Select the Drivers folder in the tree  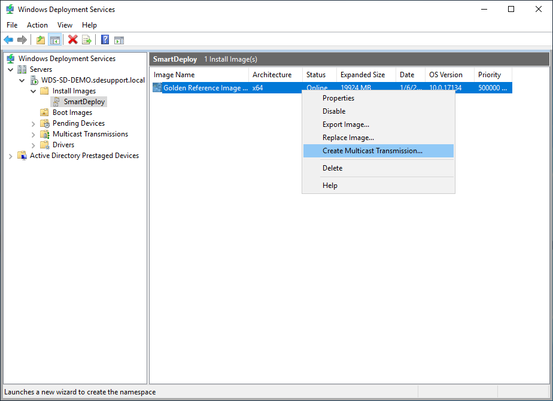pyautogui.click(x=63, y=145)
